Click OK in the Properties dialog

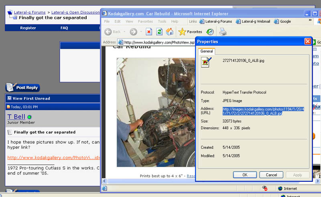245,175
